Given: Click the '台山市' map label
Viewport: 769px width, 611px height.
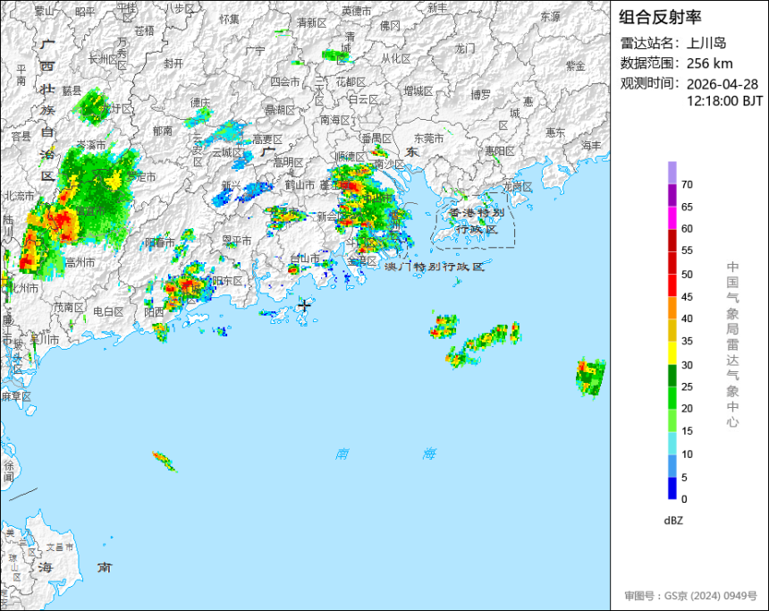Looking at the screenshot, I should click(305, 259).
